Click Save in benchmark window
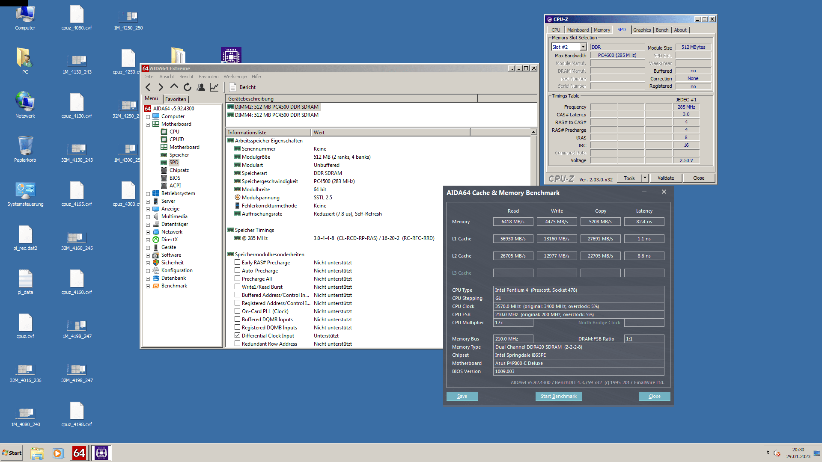Image resolution: width=822 pixels, height=462 pixels. [462, 396]
